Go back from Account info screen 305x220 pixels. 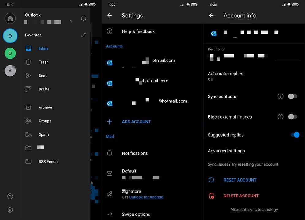(211, 16)
